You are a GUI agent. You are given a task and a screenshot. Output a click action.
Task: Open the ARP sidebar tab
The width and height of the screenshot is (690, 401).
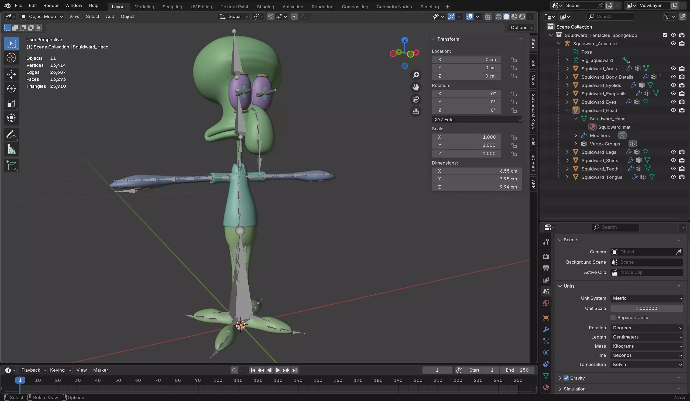tap(533, 184)
